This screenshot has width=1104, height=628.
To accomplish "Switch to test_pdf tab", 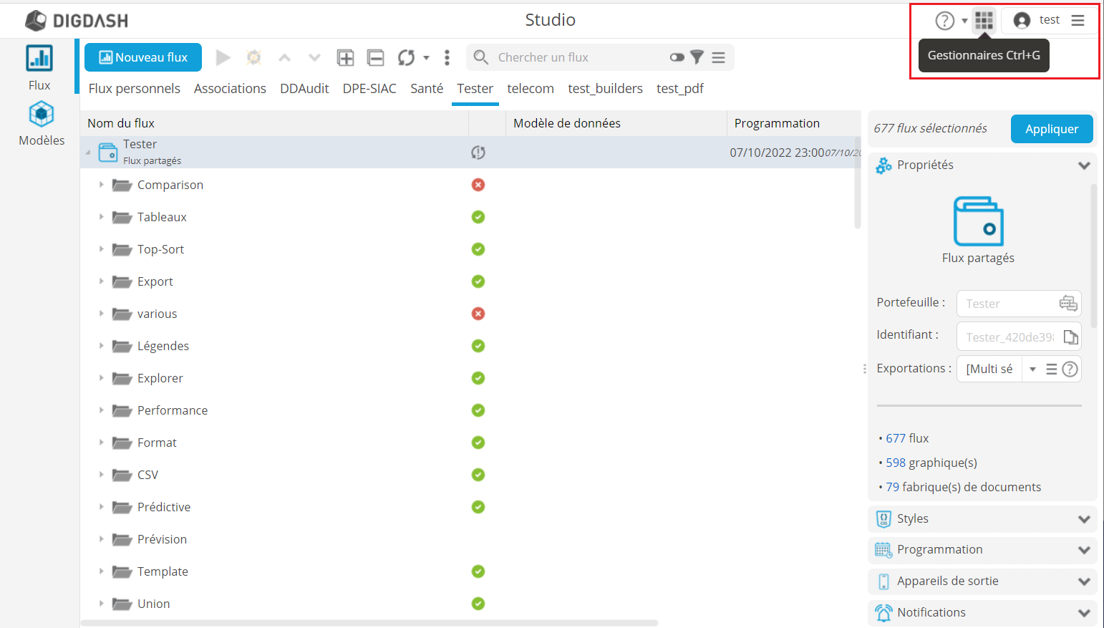I will pos(680,88).
